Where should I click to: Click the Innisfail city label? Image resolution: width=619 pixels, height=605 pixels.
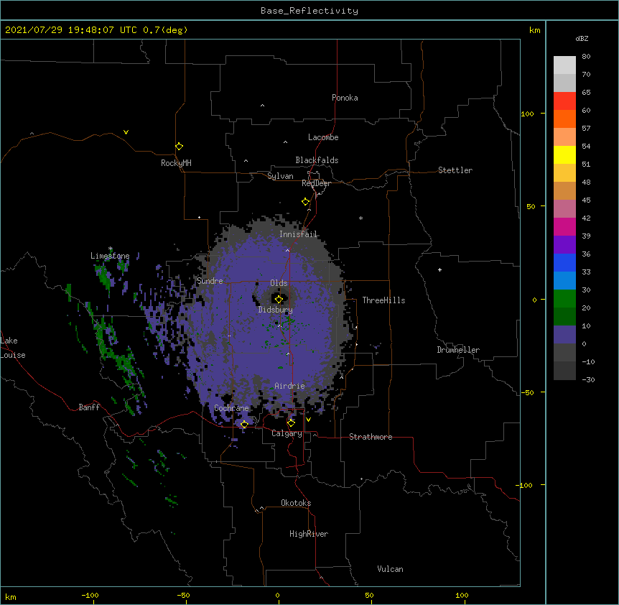click(x=298, y=234)
